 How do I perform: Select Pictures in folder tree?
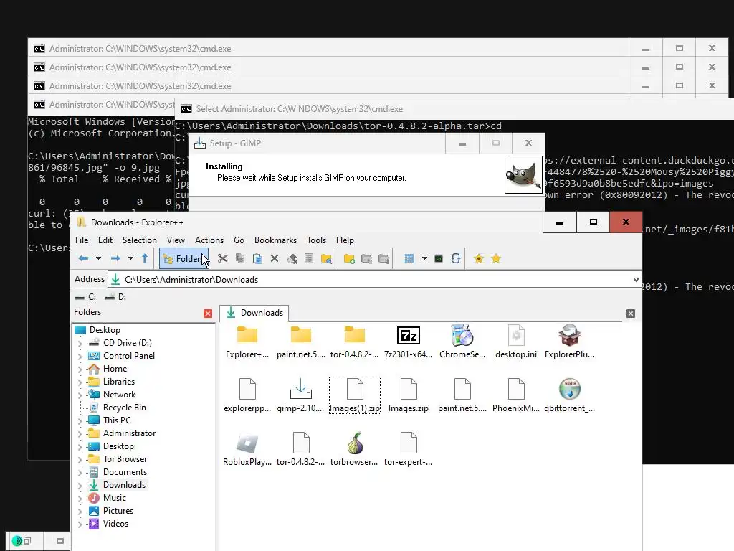pyautogui.click(x=118, y=511)
